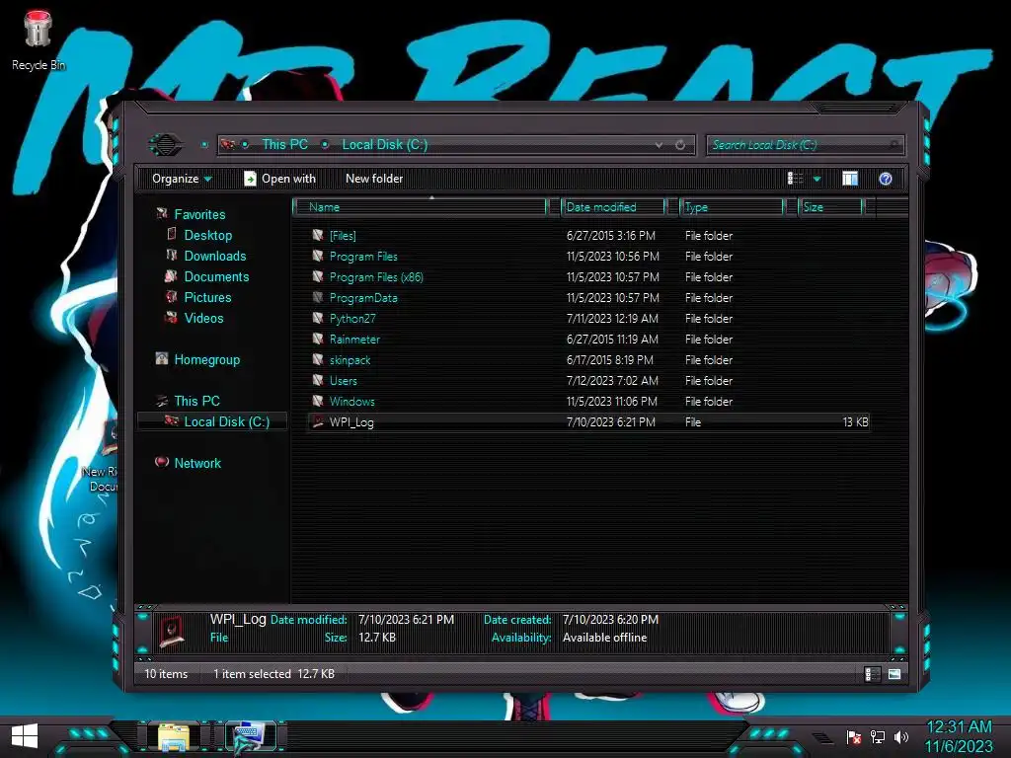Select the WPI_Log file
Screen dimensions: 1011x758
tap(588, 421)
